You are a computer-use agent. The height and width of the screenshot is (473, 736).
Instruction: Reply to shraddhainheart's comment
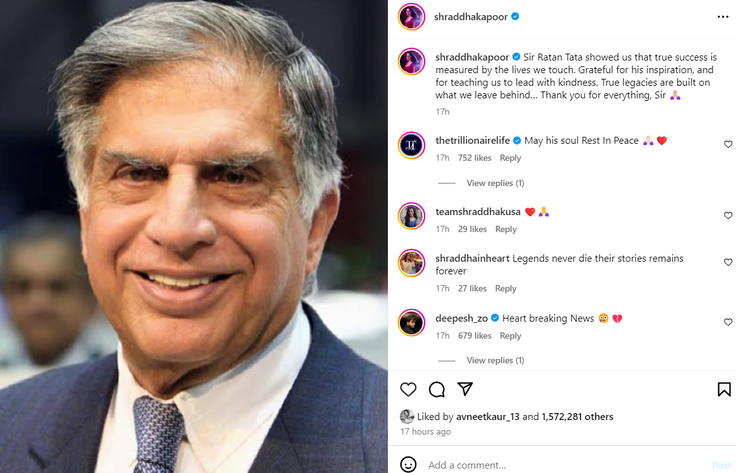506,288
